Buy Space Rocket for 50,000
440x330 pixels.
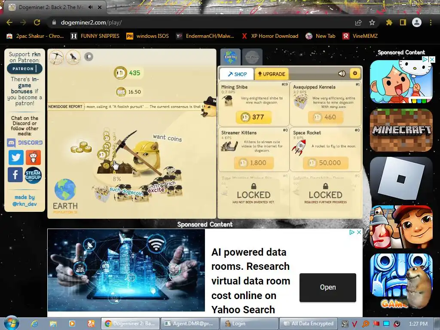click(x=326, y=163)
